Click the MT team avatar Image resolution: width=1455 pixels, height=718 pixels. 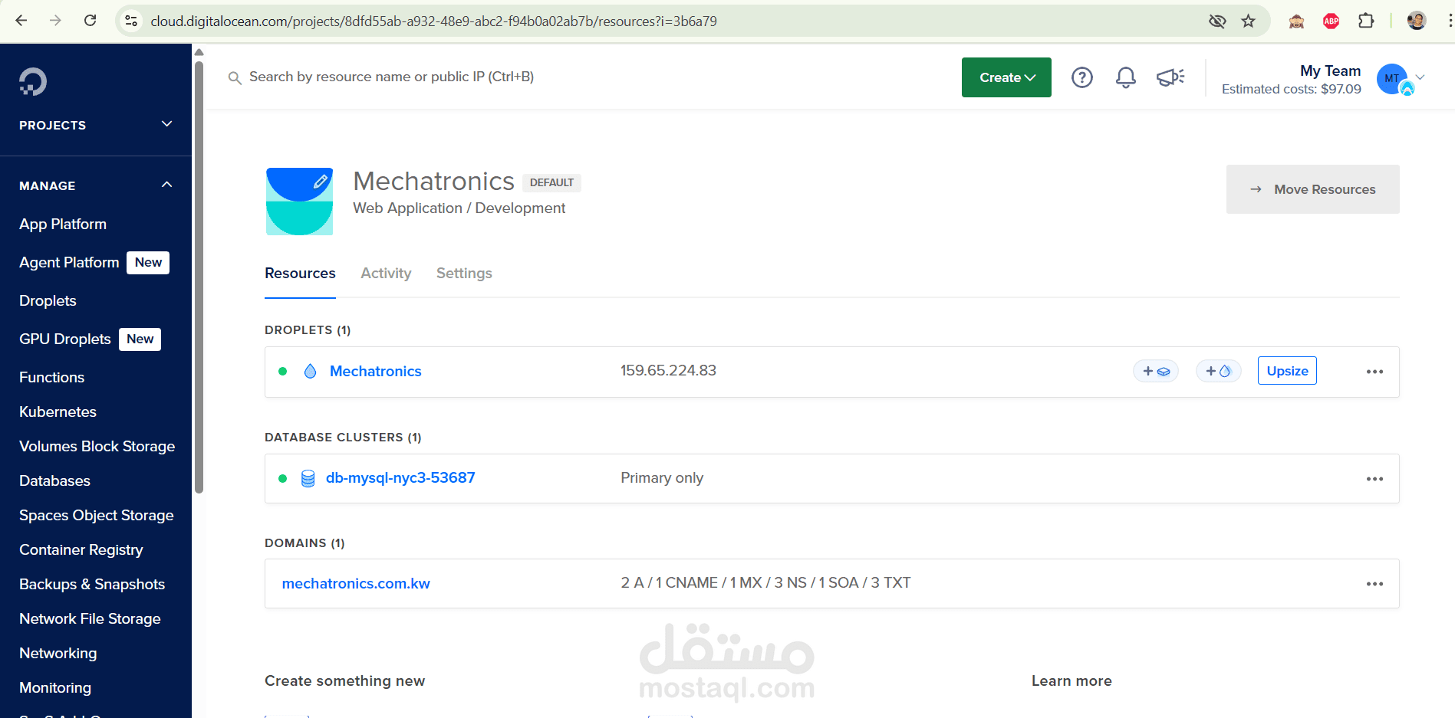click(1393, 79)
